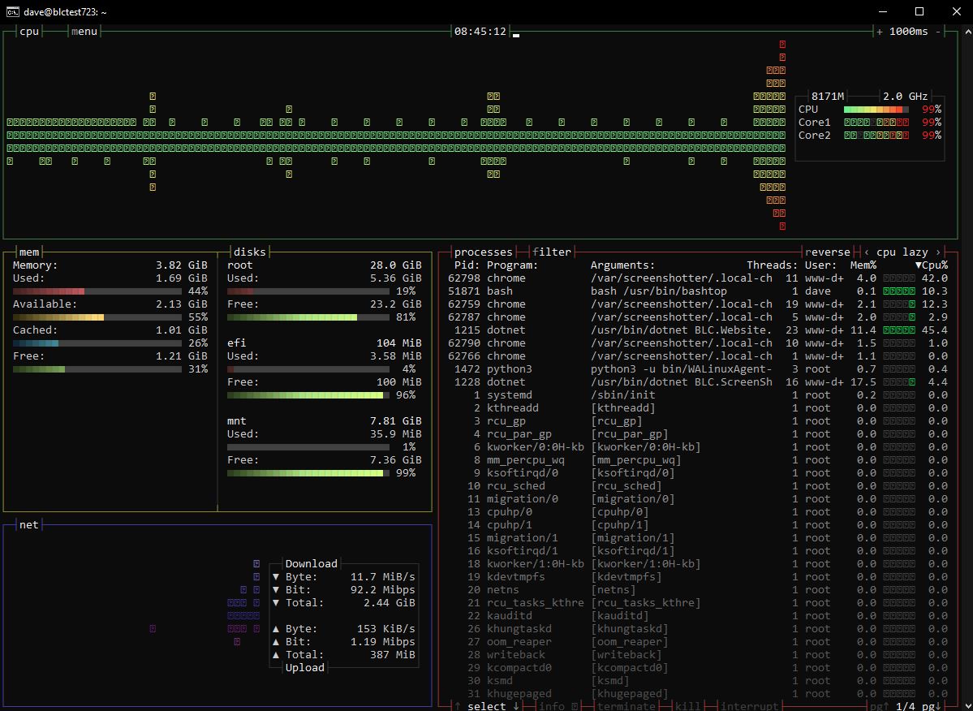Send interrupt to the selected process
This screenshot has width=973, height=711.
(x=749, y=706)
